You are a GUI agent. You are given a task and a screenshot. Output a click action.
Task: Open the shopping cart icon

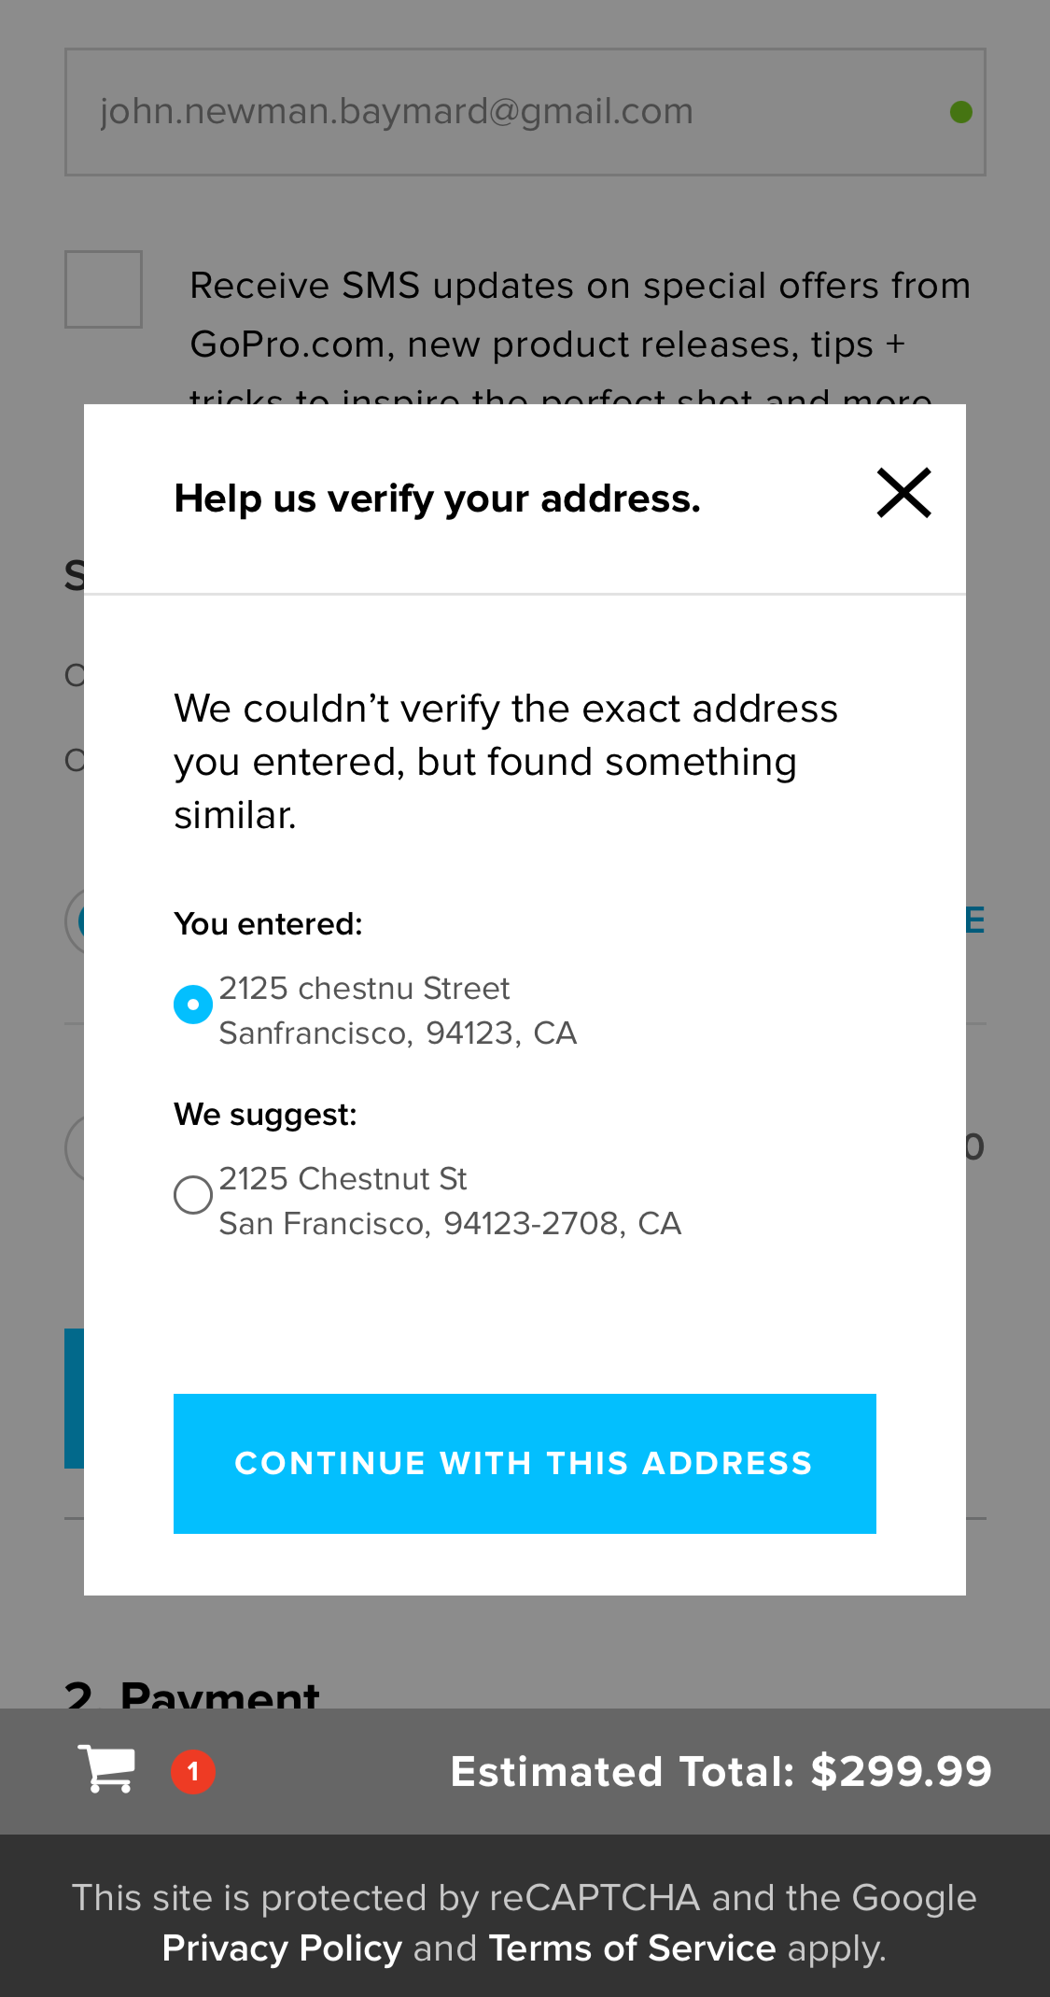click(106, 1768)
